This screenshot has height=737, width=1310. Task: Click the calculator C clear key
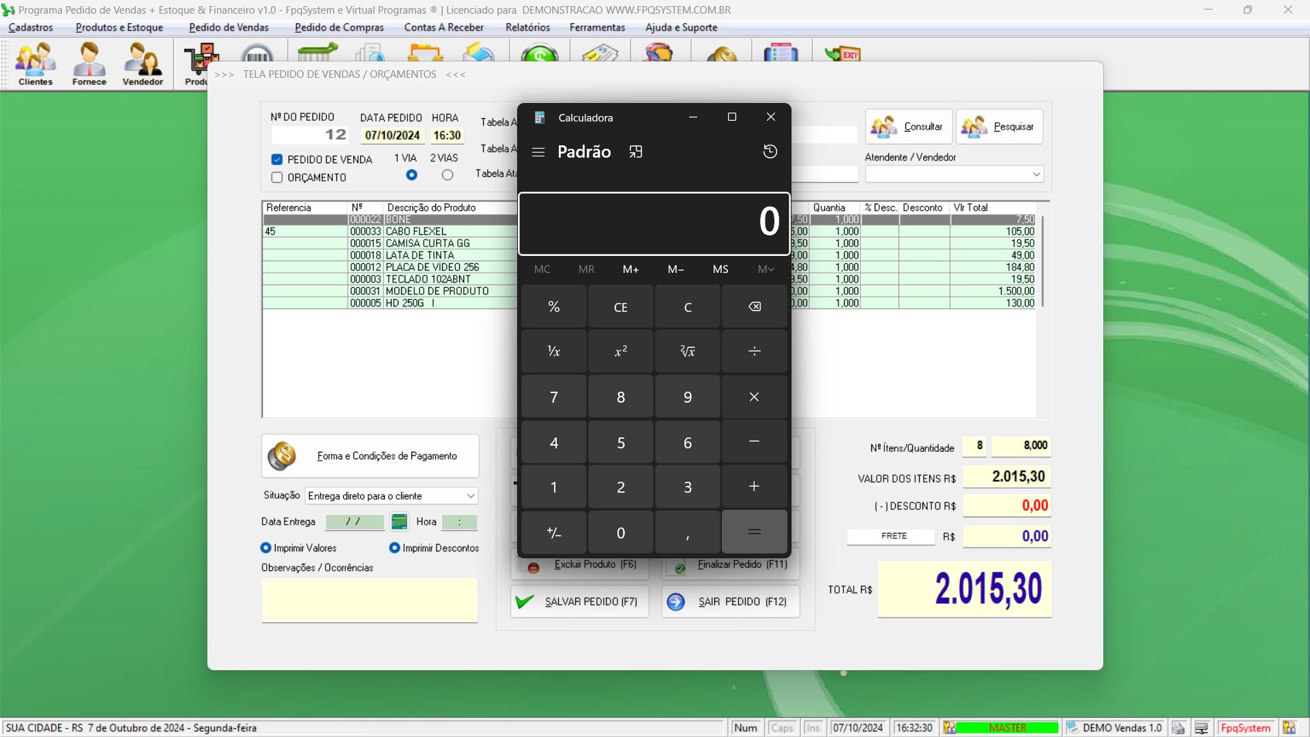point(687,306)
